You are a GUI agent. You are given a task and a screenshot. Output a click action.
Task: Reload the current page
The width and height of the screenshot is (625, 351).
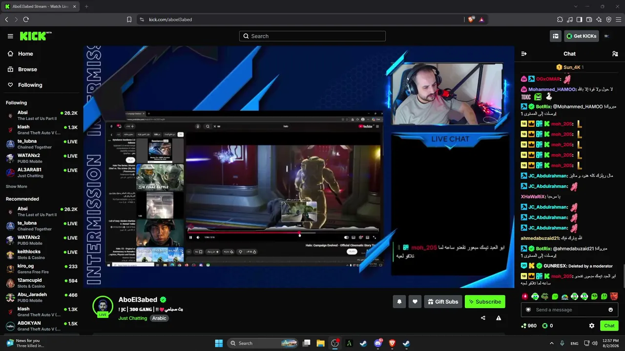point(26,19)
